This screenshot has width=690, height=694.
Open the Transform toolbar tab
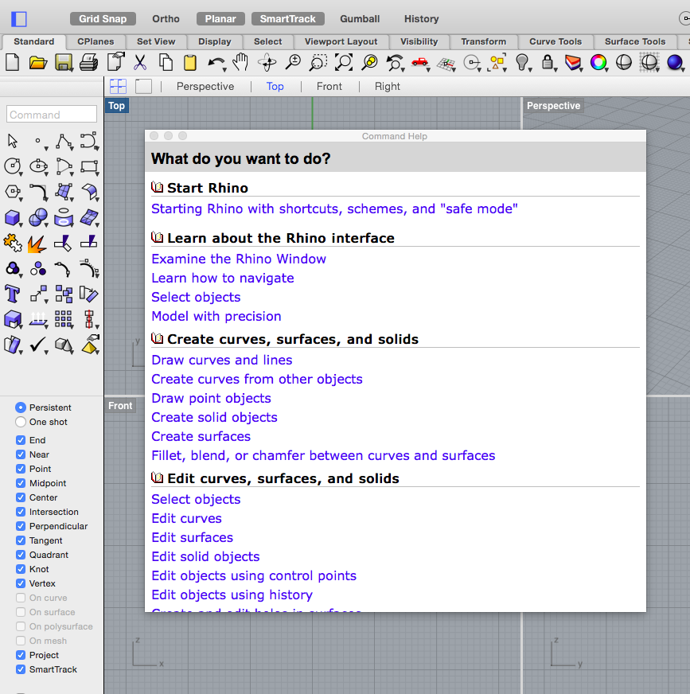point(483,41)
